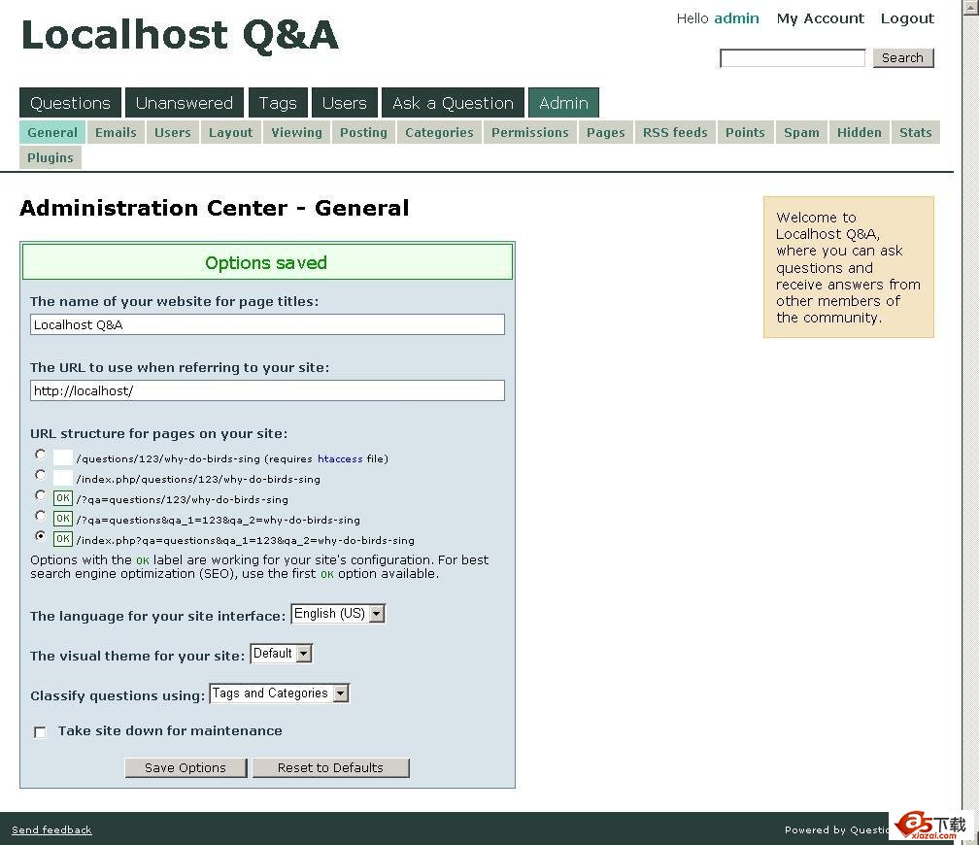Open the Users main navigation tab

tap(345, 103)
